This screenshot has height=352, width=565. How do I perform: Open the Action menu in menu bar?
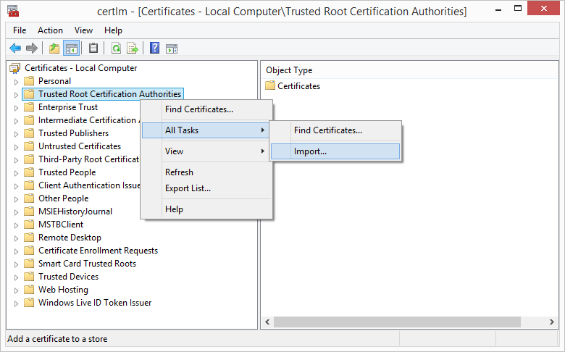pyautogui.click(x=50, y=30)
